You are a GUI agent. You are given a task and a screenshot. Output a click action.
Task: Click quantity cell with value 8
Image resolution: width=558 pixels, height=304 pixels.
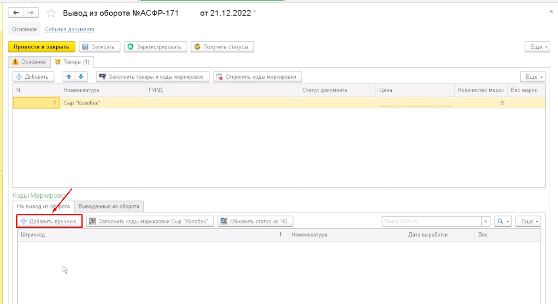[x=481, y=103]
